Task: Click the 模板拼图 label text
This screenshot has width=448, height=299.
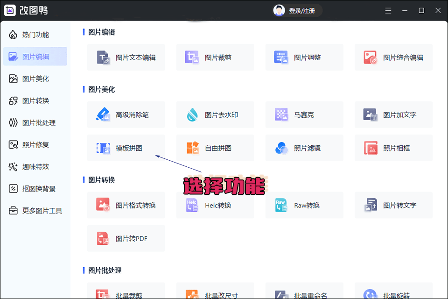Action: 129,148
